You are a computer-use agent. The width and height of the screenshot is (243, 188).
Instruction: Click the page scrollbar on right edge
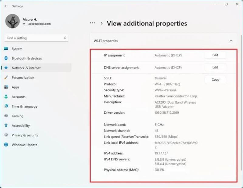point(242,102)
